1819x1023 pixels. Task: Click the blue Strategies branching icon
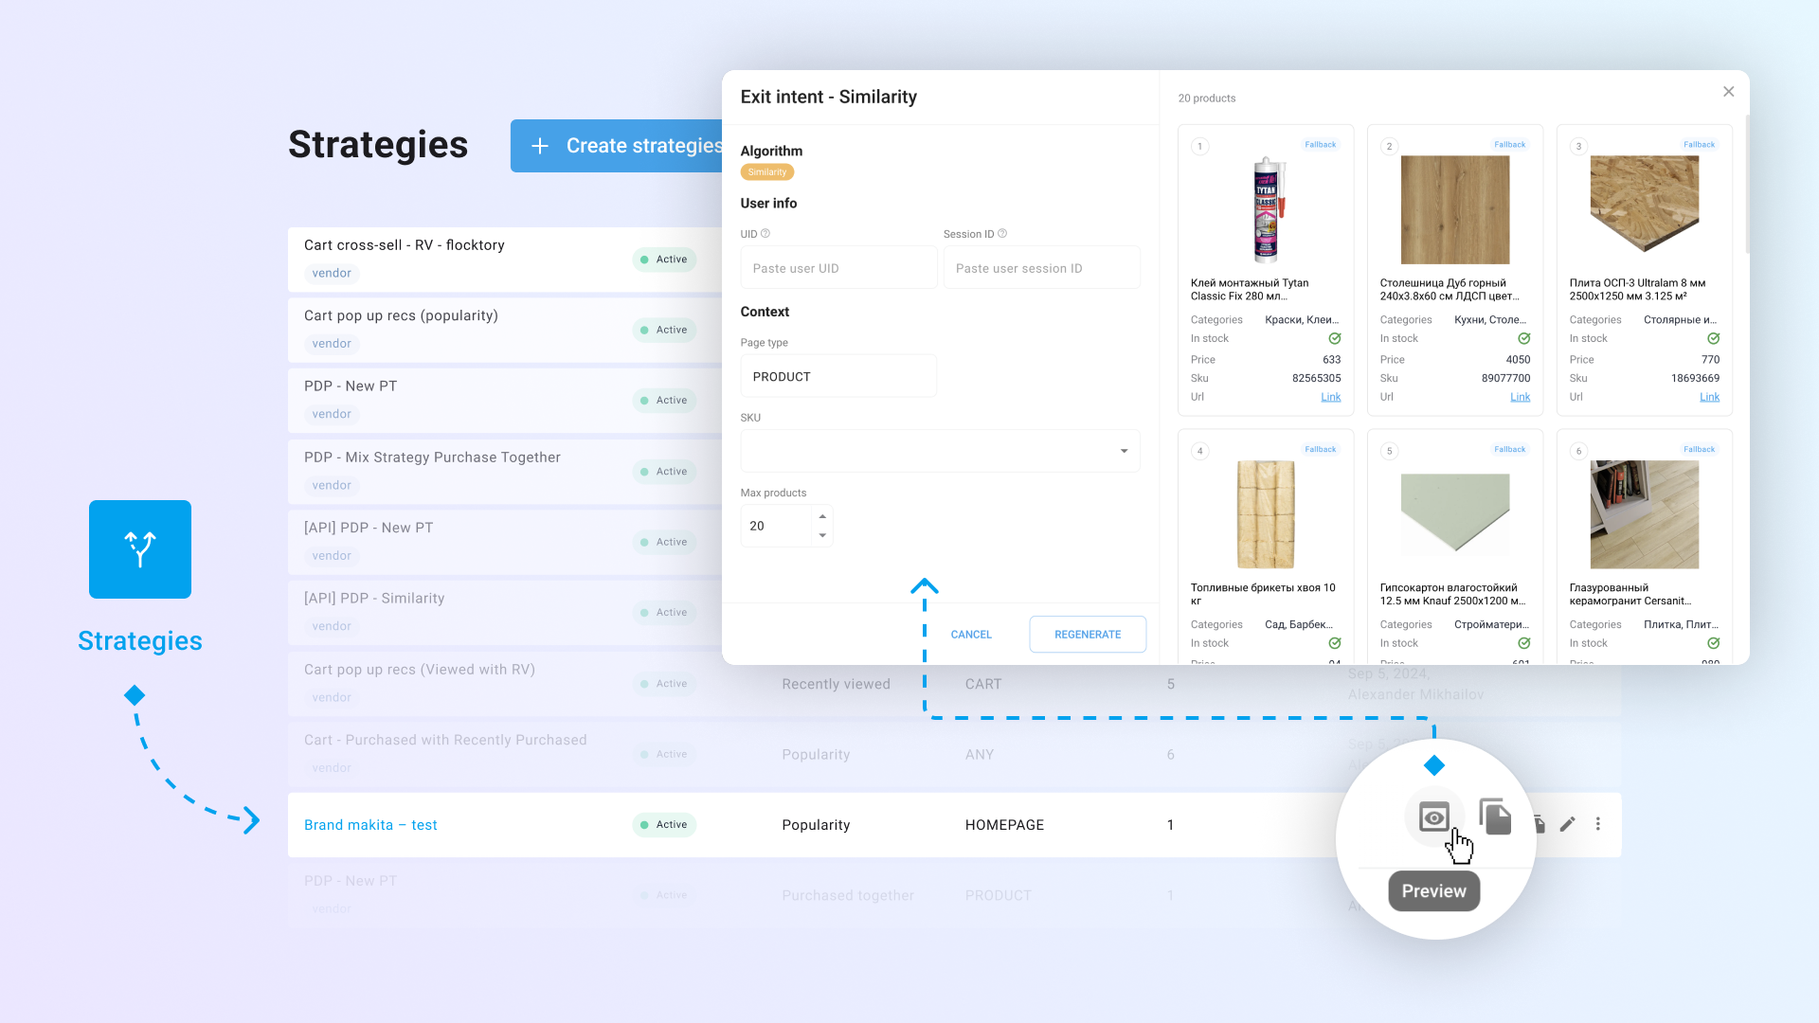[x=140, y=549]
